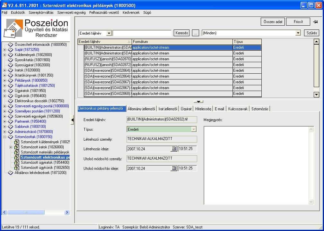The image size is (324, 231).
Task: Open the Eredeti fájlnév search field dropdown
Action: pos(109,33)
